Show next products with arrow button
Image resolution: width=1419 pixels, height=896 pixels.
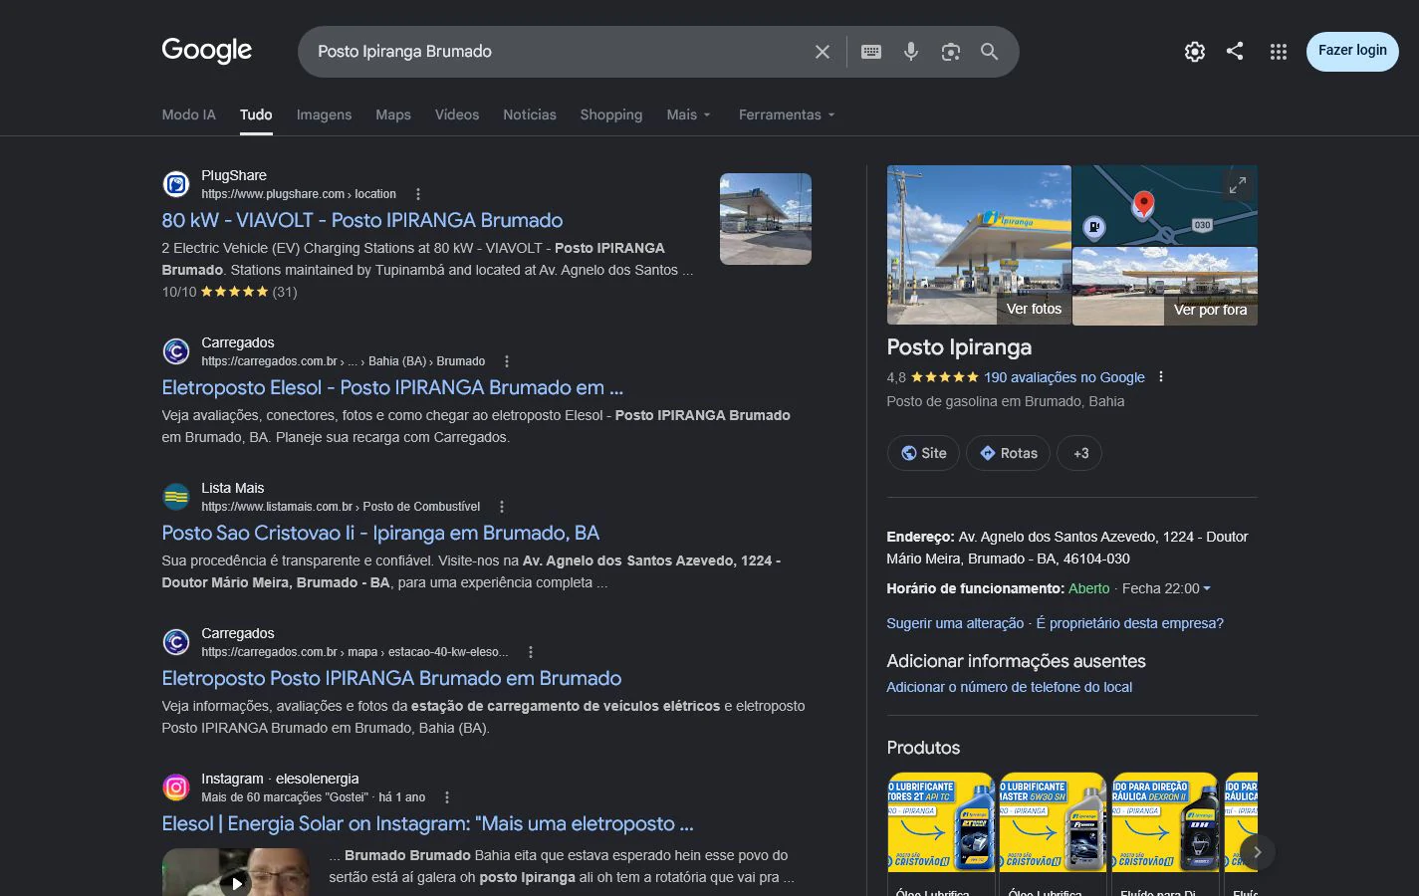pos(1258,852)
